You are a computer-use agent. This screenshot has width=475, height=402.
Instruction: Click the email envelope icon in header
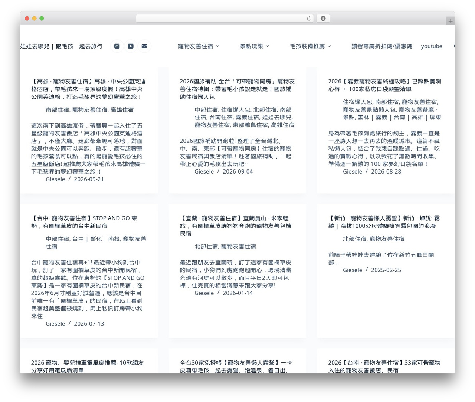[x=144, y=46]
